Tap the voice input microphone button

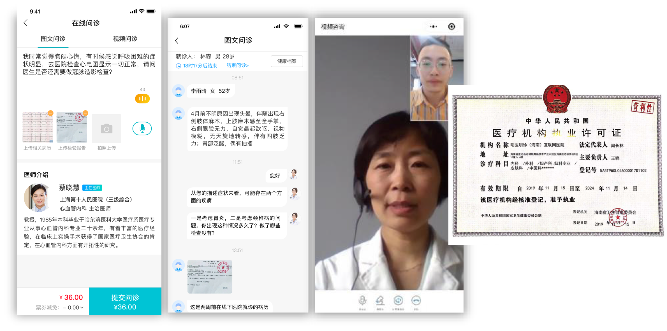click(x=142, y=129)
